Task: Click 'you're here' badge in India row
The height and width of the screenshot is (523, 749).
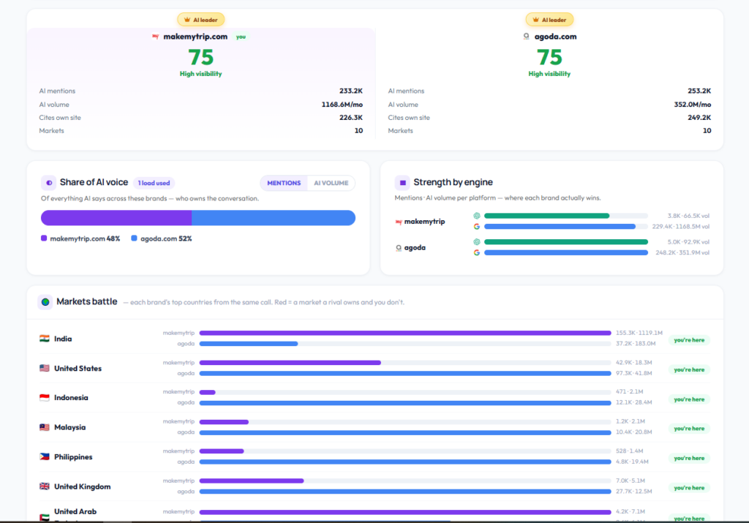Action: pos(689,340)
